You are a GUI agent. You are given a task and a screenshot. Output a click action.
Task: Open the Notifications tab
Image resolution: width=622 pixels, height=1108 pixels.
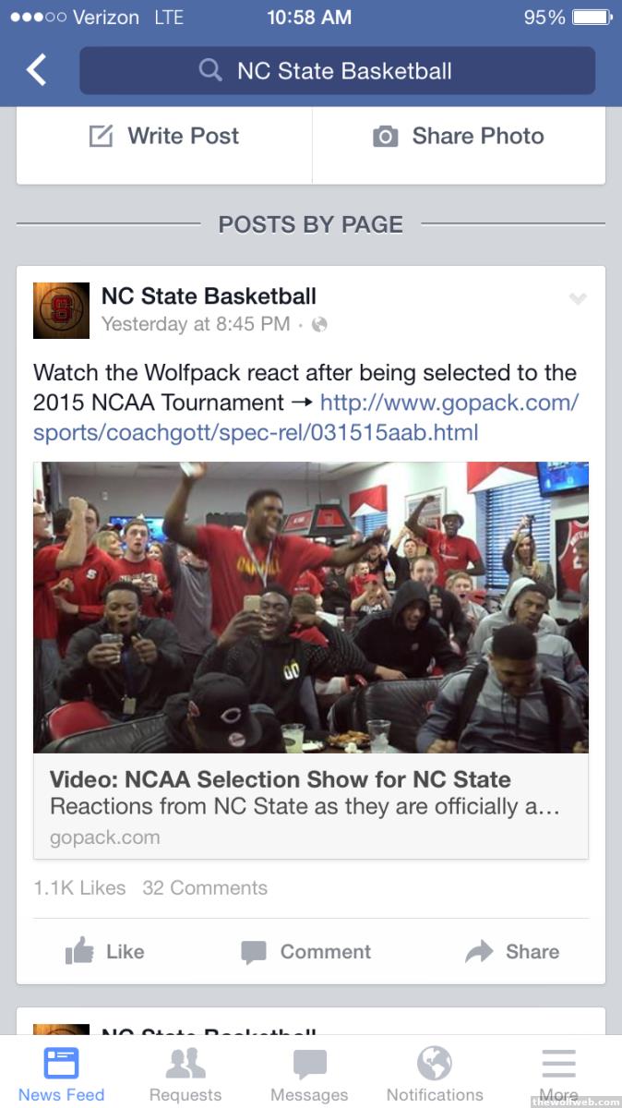[x=435, y=1074]
